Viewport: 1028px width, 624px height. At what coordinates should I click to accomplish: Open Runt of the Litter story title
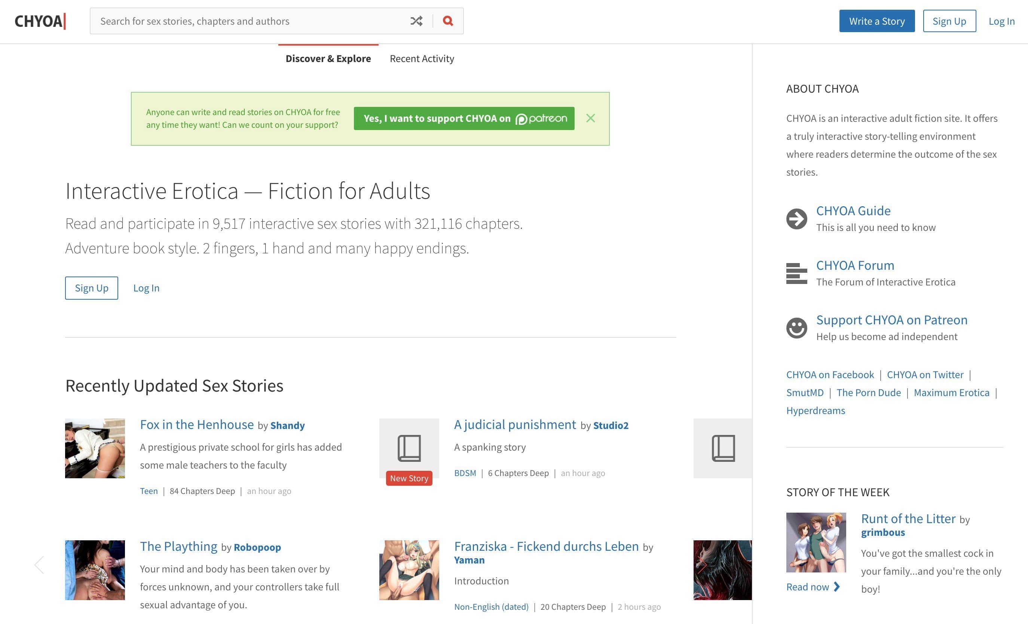[x=908, y=519]
